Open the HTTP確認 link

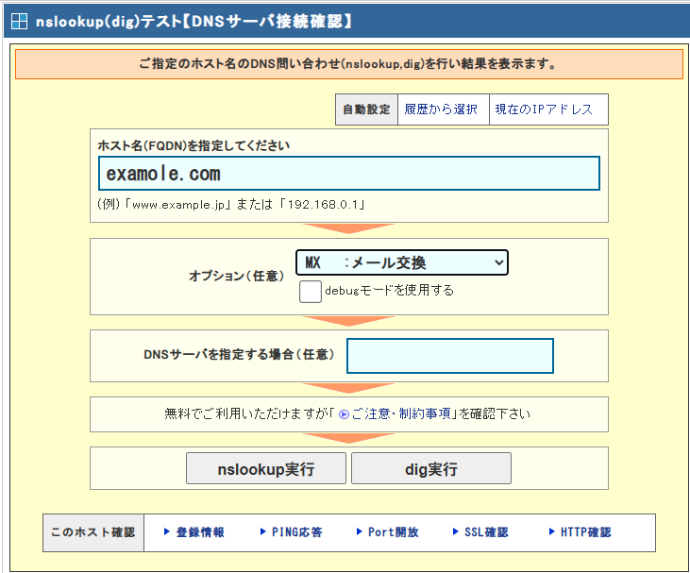coord(585,532)
